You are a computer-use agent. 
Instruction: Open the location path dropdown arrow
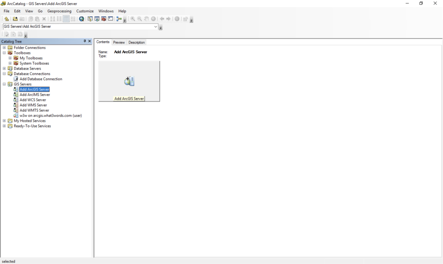tap(155, 27)
